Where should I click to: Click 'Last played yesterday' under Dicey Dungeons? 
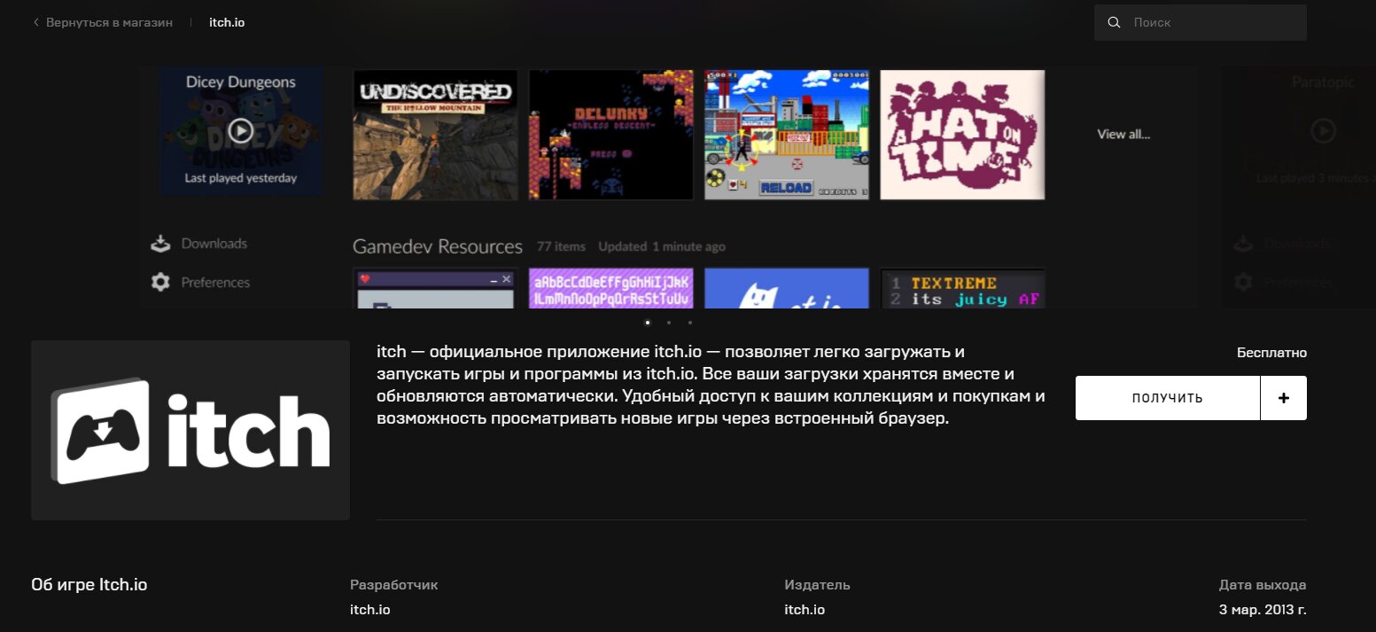pos(240,178)
